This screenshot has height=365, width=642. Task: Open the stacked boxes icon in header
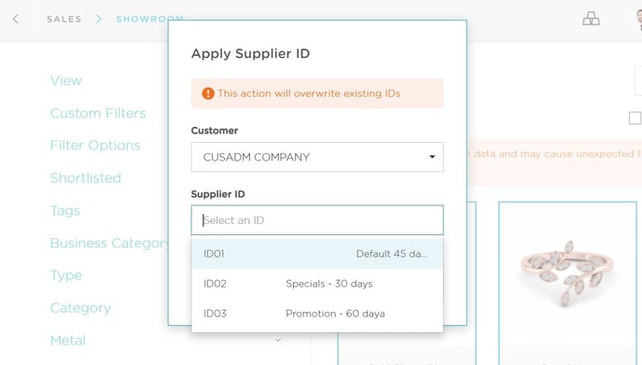[x=591, y=19]
